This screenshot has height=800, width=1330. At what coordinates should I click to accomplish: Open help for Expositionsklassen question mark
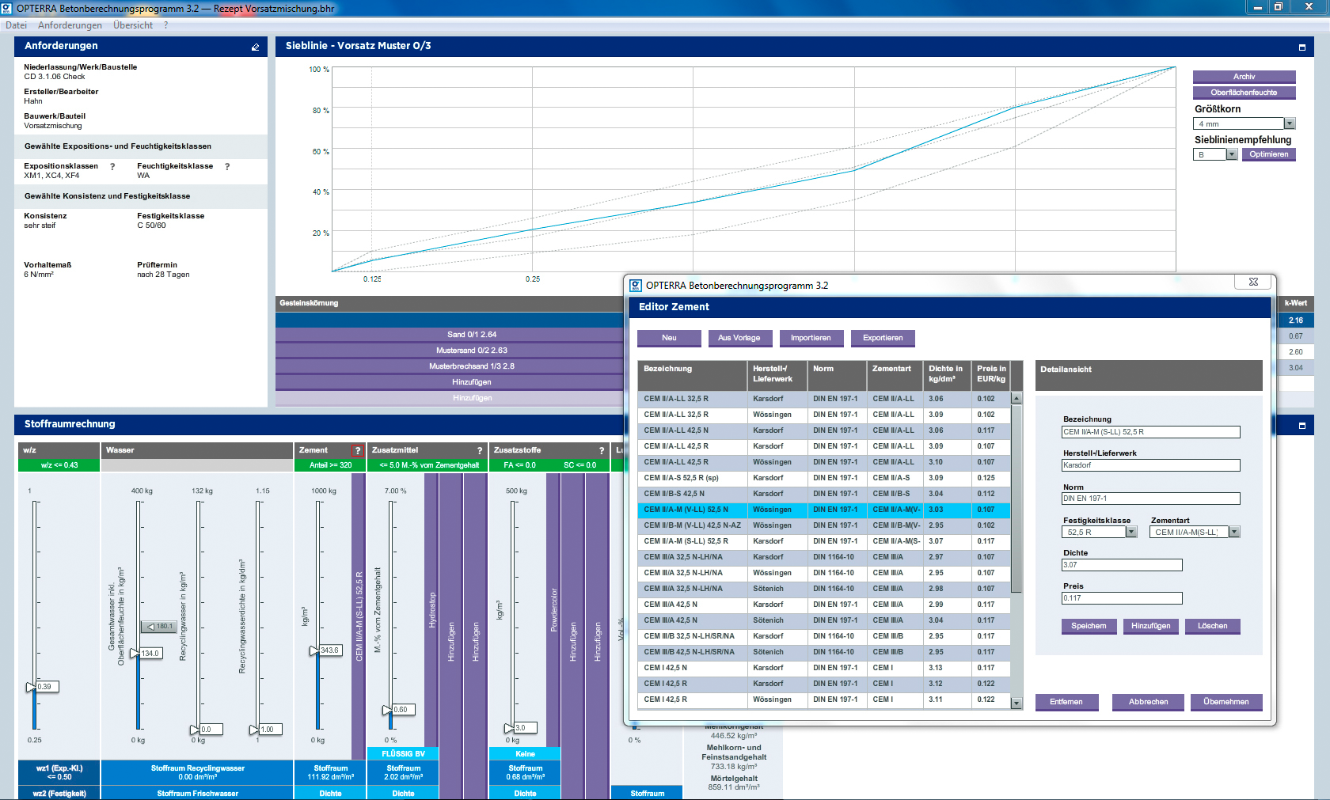(x=112, y=166)
